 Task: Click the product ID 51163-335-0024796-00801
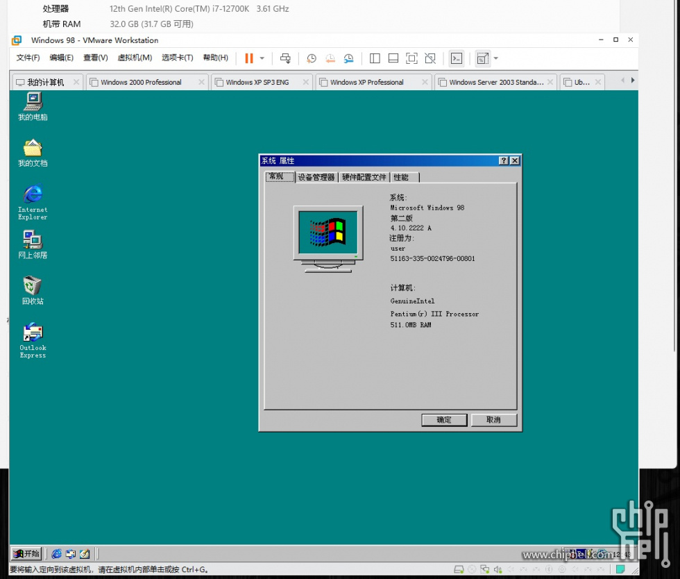pyautogui.click(x=432, y=259)
